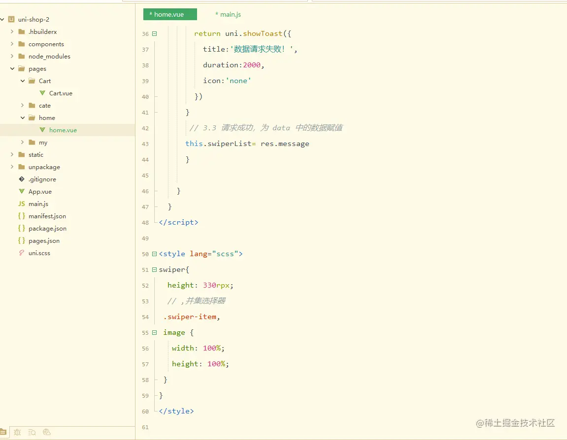Click the closing '</script>' tag

click(179, 222)
